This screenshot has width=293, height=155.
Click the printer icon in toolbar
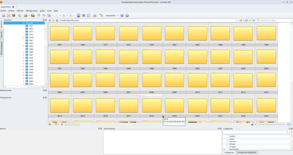(95, 16)
